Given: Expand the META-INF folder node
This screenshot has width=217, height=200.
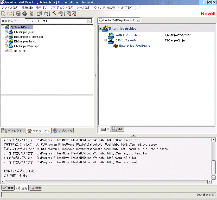Looking at the screenshot, I should [6, 51].
